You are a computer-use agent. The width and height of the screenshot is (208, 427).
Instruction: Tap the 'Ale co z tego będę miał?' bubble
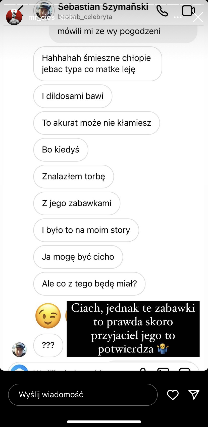point(89,284)
